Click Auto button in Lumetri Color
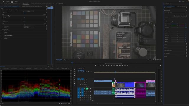Viewport: 189px width, 106px height. coord(177,16)
